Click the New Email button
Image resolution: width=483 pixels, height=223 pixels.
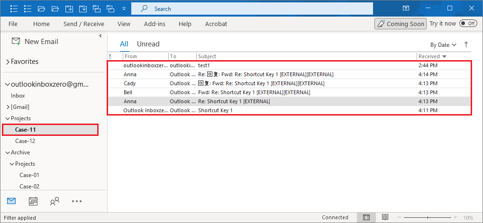pyautogui.click(x=35, y=42)
